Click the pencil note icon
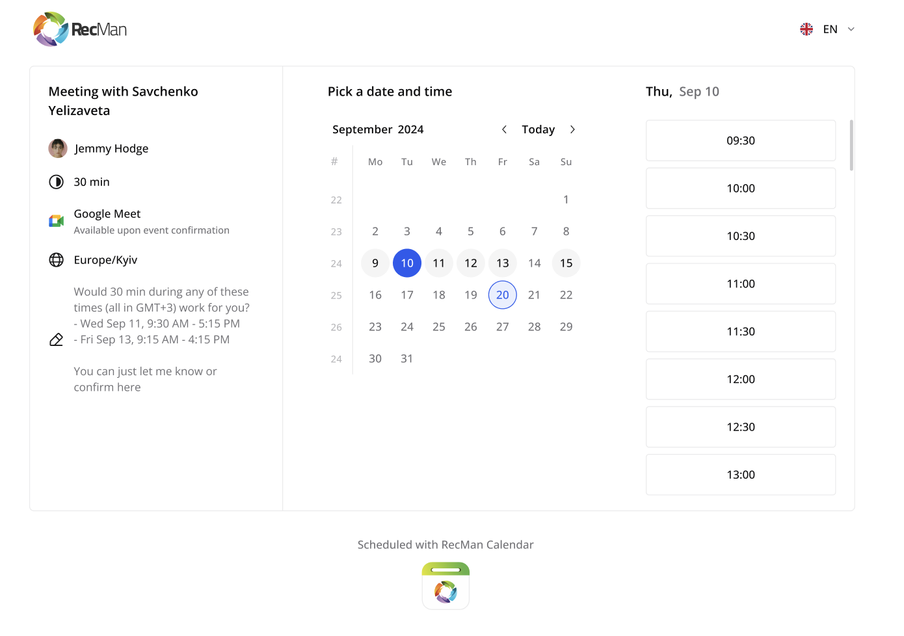The height and width of the screenshot is (636, 904). 57,339
